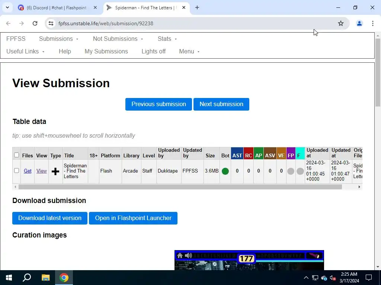Open the Help page
The width and height of the screenshot is (381, 285).
65,51
